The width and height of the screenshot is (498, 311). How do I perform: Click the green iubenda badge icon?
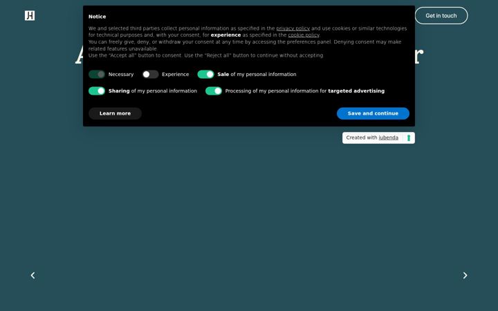click(x=409, y=138)
